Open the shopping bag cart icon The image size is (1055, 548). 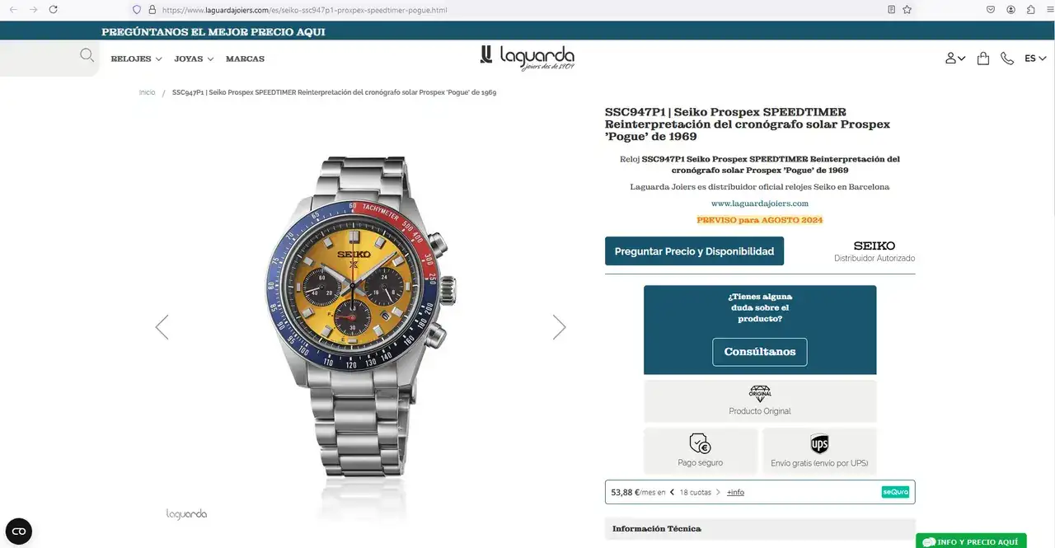983,59
